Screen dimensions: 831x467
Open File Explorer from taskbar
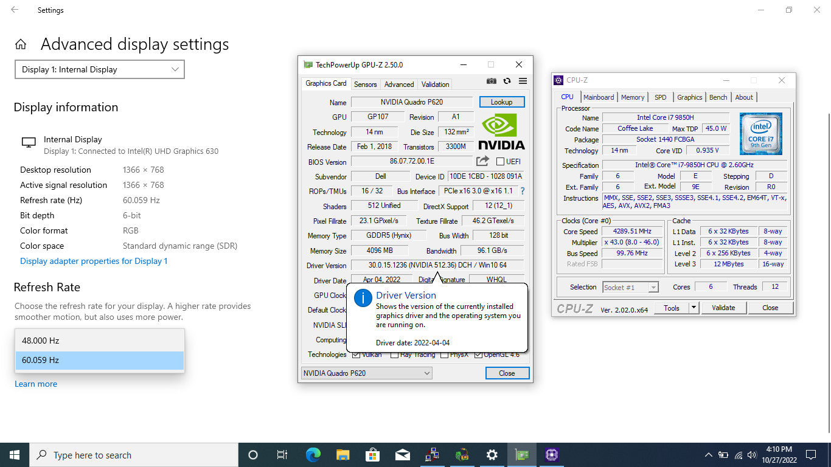point(342,455)
